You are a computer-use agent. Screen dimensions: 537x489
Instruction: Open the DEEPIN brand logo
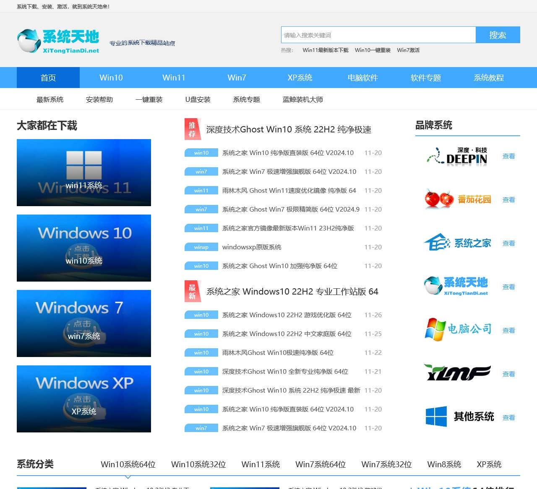[x=457, y=156]
